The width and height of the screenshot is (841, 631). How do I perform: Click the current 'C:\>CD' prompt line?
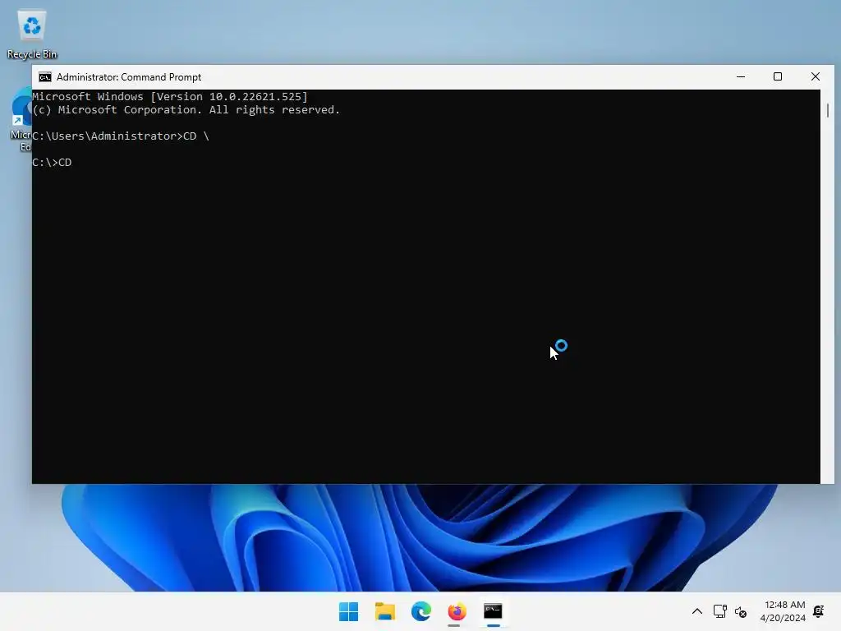click(x=52, y=163)
